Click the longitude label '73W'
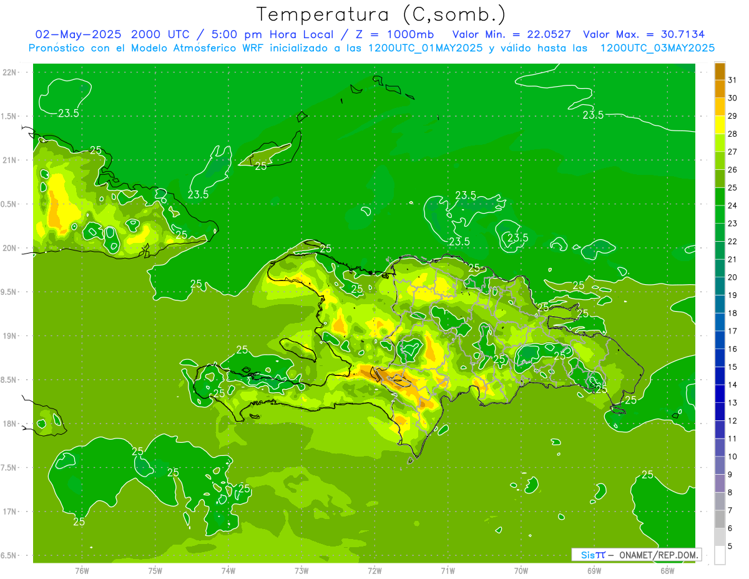Viewport: 749px width, 579px height. (301, 570)
